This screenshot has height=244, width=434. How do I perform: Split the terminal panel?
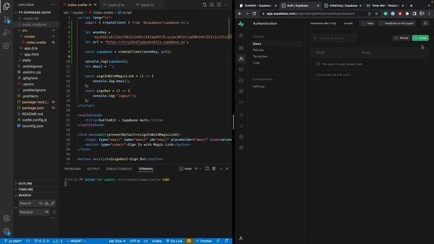(207, 169)
